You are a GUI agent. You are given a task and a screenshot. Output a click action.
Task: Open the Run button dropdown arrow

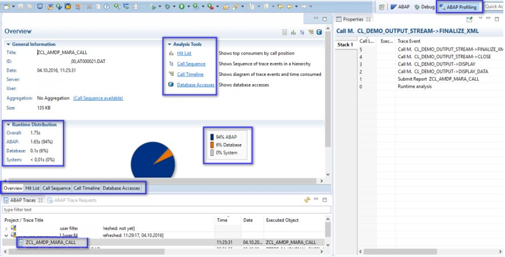tap(189, 7)
